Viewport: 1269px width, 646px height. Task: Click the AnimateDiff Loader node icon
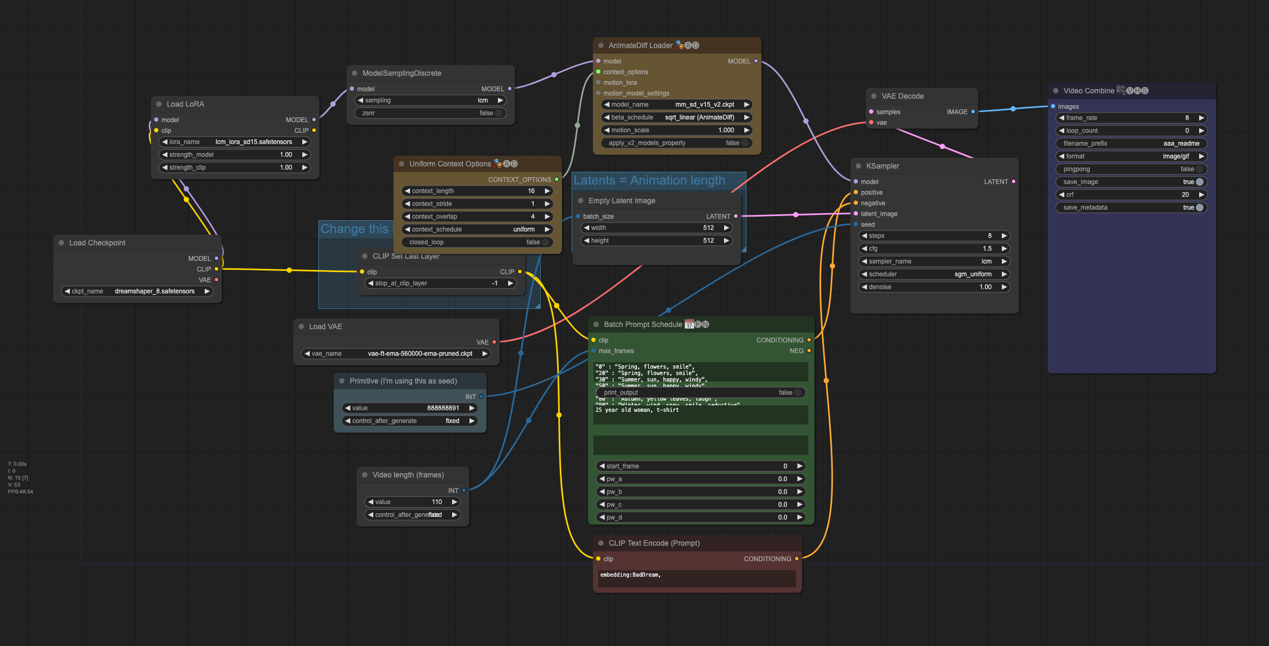click(x=678, y=44)
